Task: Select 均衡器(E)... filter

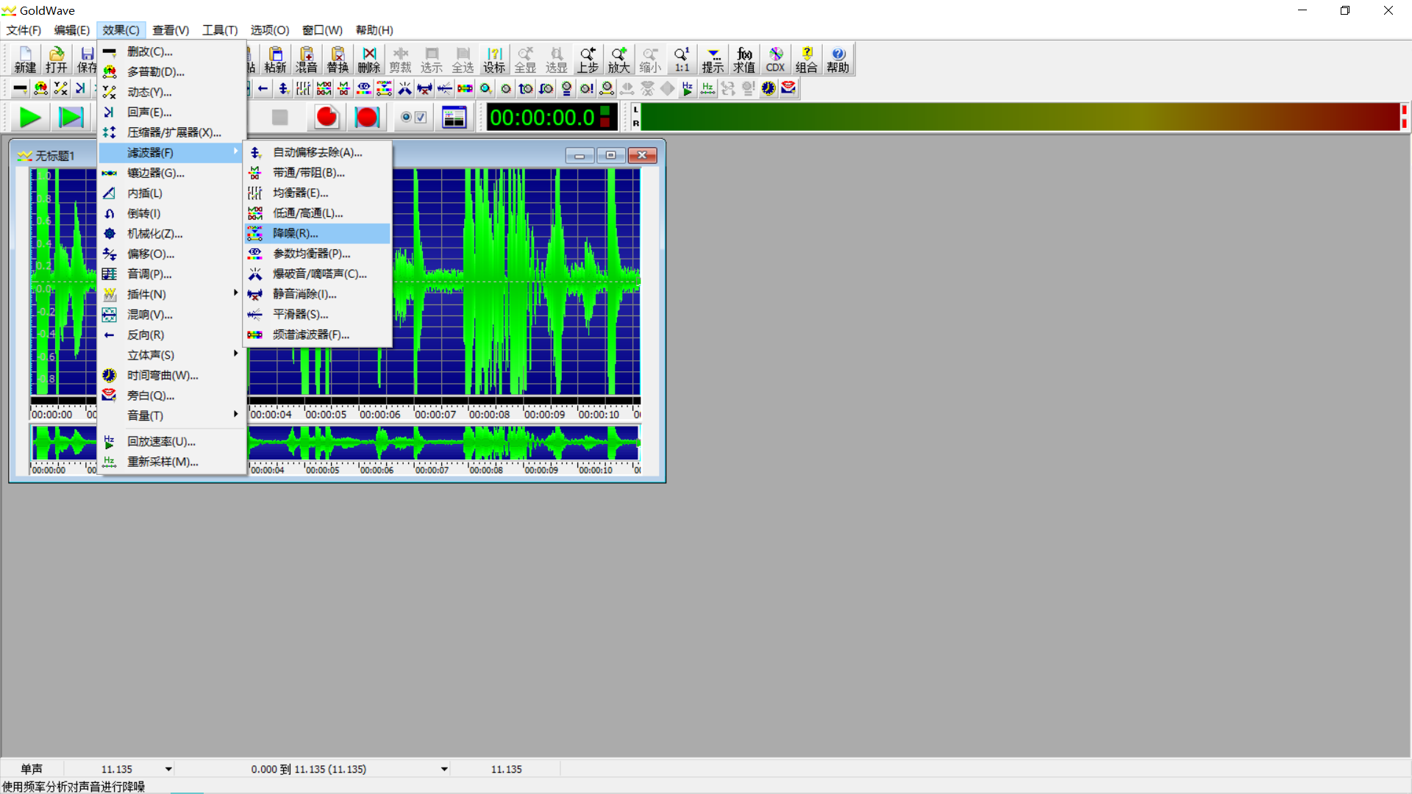Action: 317,193
